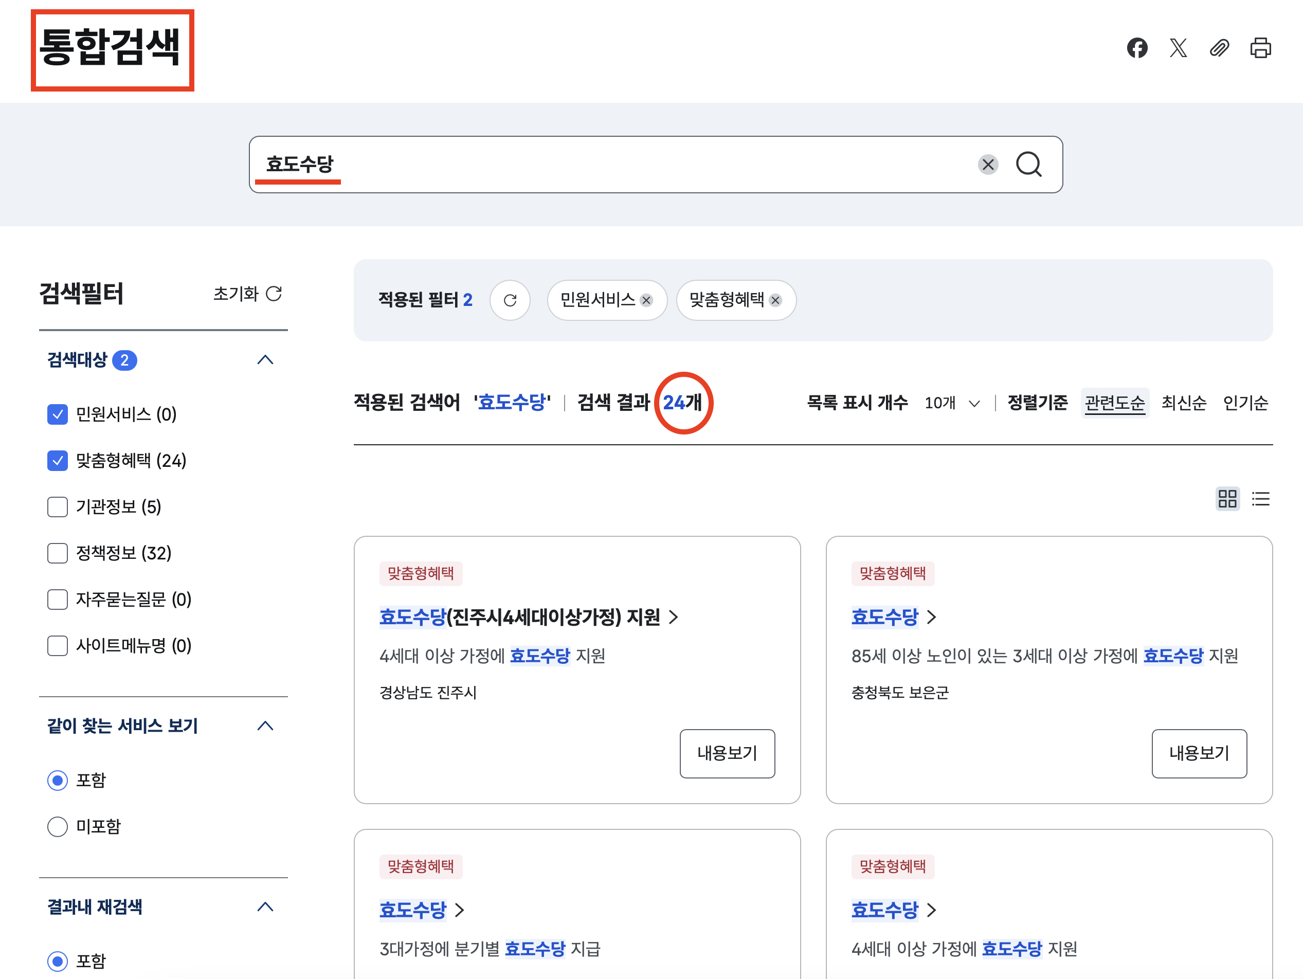The width and height of the screenshot is (1303, 979).
Task: Switch to list view
Action: [1261, 499]
